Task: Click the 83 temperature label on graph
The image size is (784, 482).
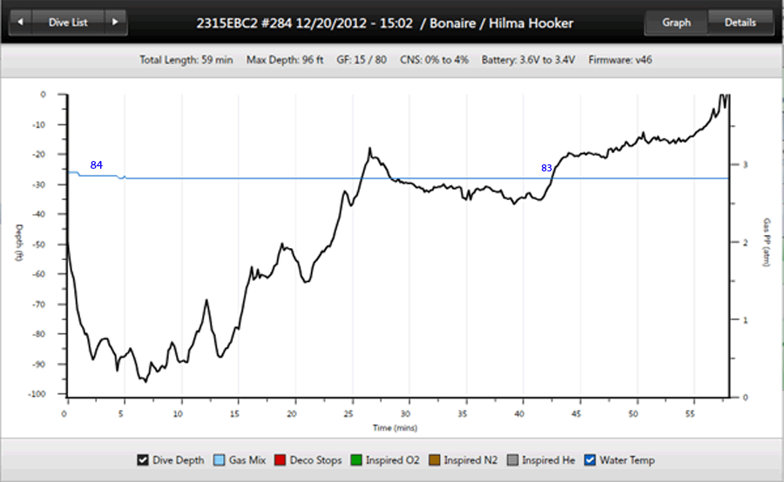Action: [x=546, y=168]
